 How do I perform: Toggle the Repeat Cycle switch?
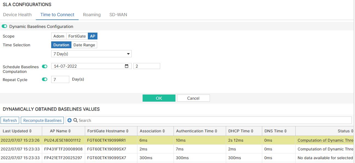coord(45,79)
